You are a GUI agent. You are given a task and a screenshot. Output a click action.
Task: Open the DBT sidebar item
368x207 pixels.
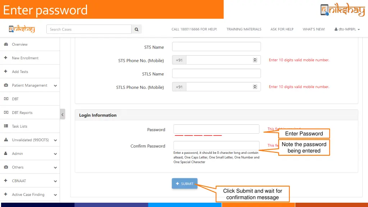click(x=30, y=99)
